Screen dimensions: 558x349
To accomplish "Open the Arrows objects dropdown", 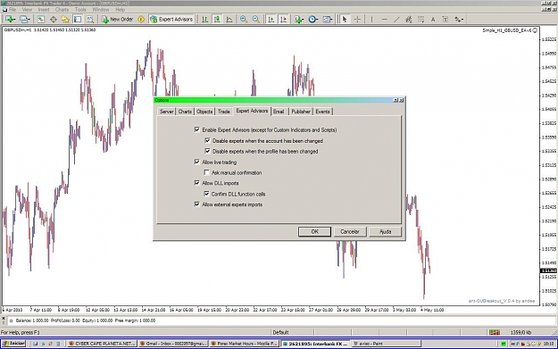I will [459, 20].
